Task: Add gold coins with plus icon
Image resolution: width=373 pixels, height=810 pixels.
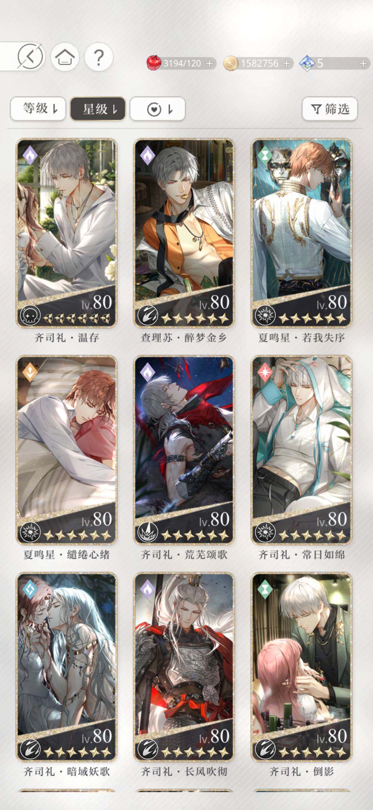Action: pyautogui.click(x=286, y=64)
